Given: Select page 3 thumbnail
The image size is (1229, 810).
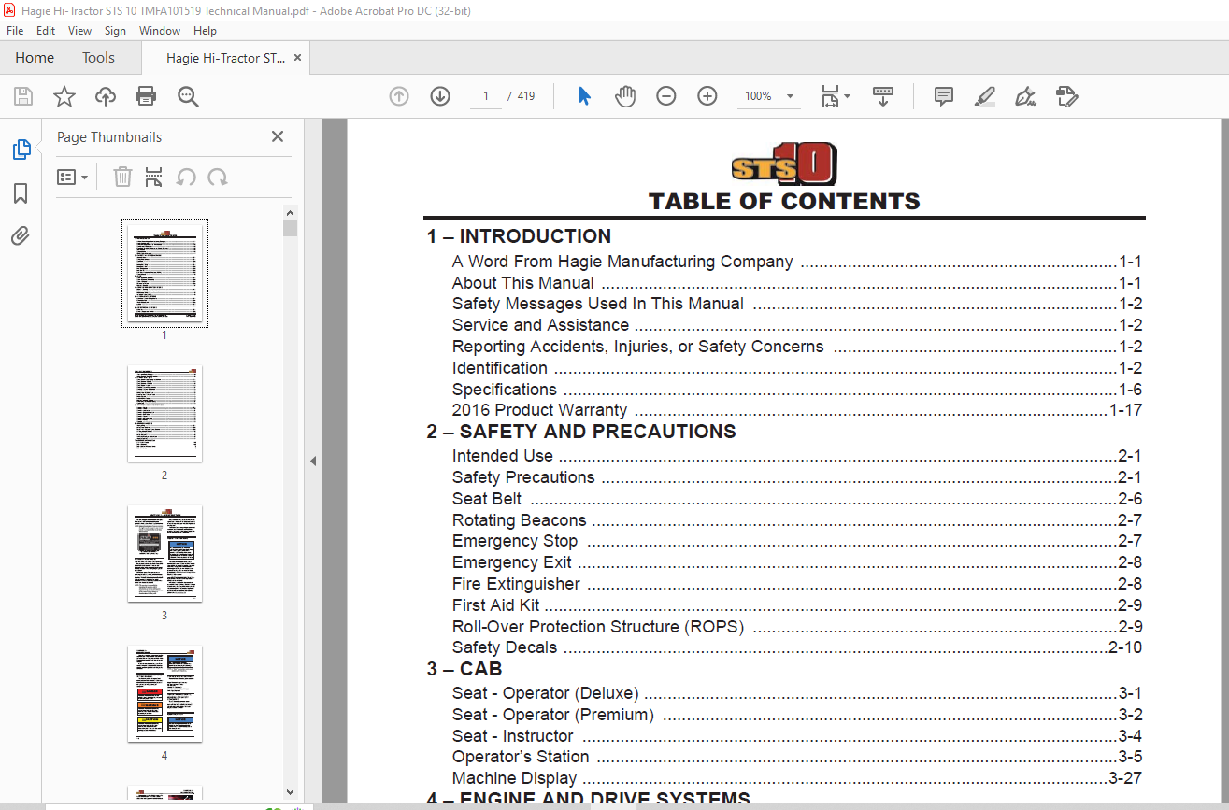Looking at the screenshot, I should point(164,554).
